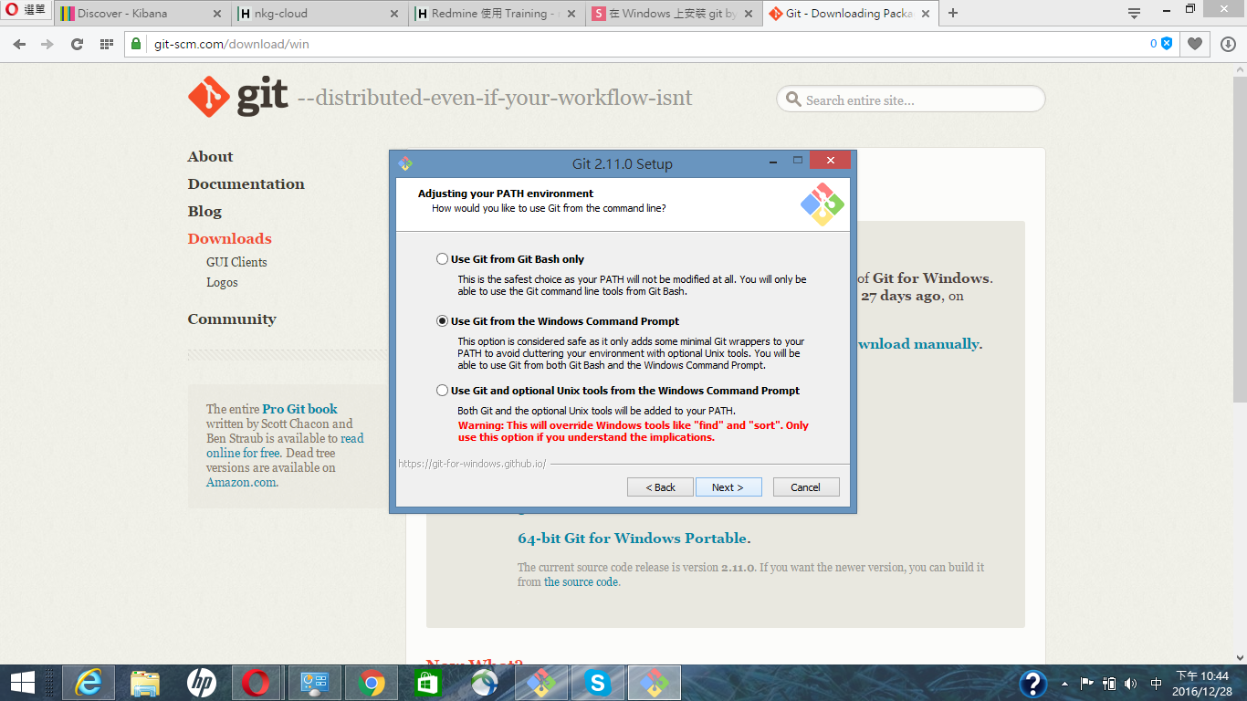The image size is (1247, 701).
Task: Open 'the source code' link
Action: pyautogui.click(x=581, y=581)
